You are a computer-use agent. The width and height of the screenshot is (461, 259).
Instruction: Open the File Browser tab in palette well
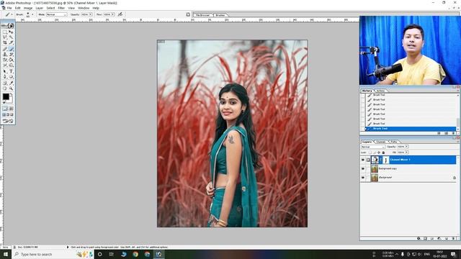pos(203,14)
